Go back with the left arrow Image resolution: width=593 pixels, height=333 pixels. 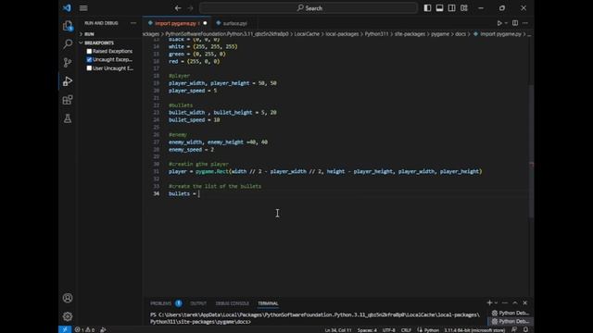pos(178,8)
